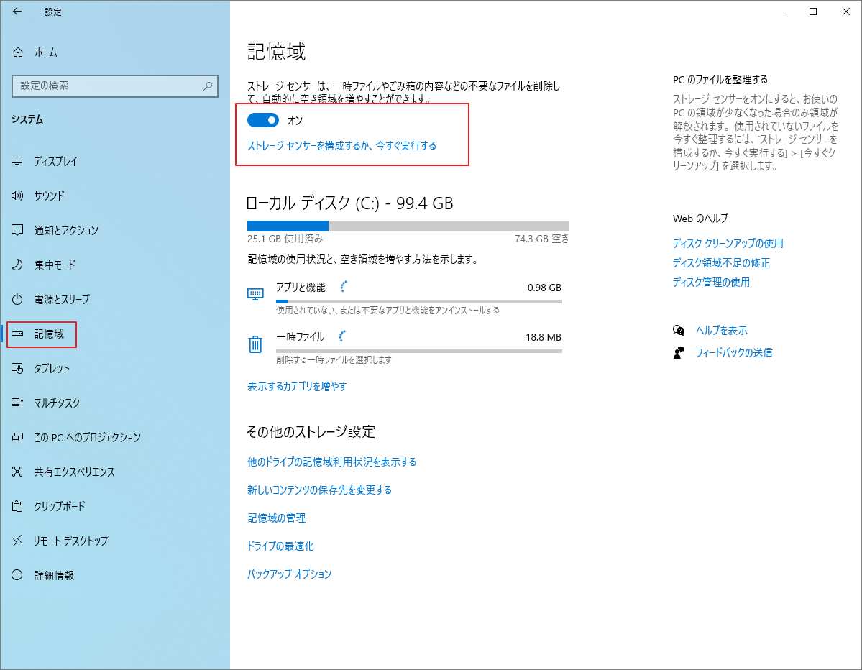Screen dimensions: 862x670
Task: Go to 通知とアクション settings
Action: coord(66,230)
